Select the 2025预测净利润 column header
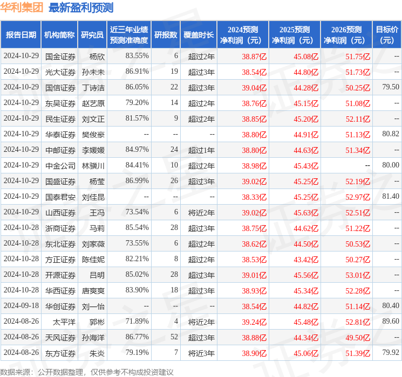Image resolution: width=402 pixels, height=377 pixels. click(295, 35)
